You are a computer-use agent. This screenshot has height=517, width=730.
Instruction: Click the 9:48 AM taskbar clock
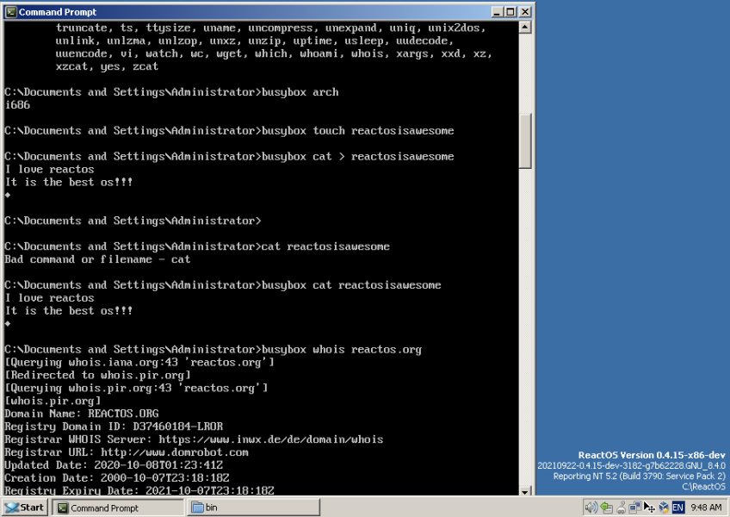pyautogui.click(x=706, y=508)
